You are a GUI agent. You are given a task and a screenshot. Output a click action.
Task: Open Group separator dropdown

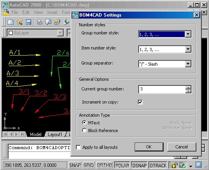point(188,64)
